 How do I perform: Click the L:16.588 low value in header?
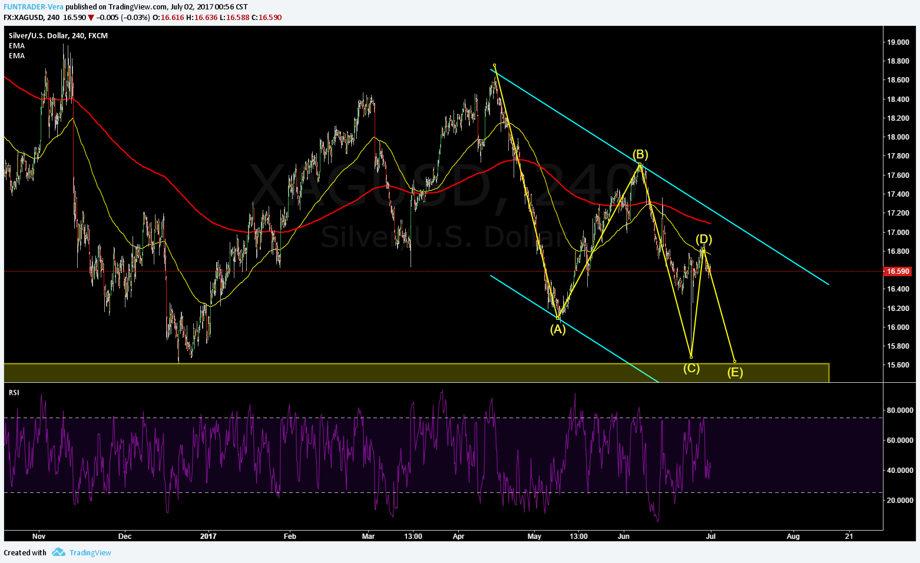click(234, 17)
